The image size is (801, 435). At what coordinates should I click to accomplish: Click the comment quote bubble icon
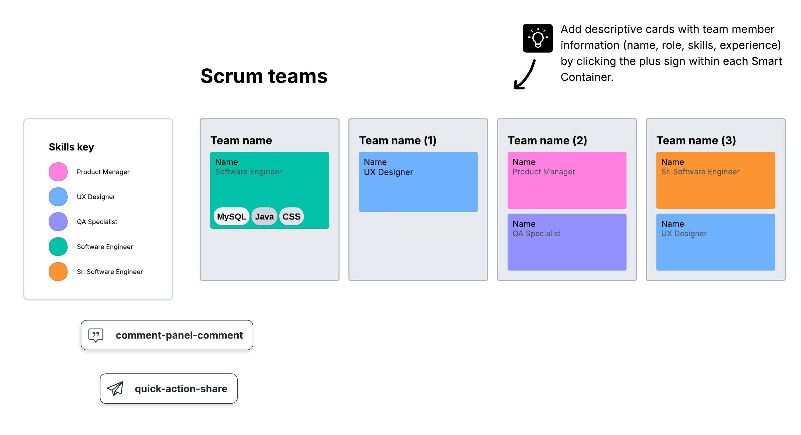coord(96,335)
